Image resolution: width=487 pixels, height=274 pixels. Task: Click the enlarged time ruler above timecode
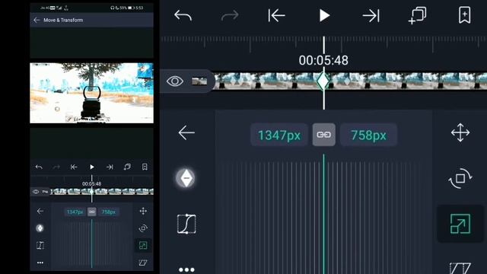[x=323, y=44]
